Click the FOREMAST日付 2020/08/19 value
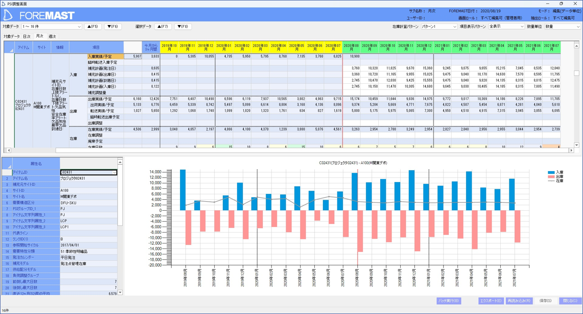The image size is (583, 314). [490, 10]
